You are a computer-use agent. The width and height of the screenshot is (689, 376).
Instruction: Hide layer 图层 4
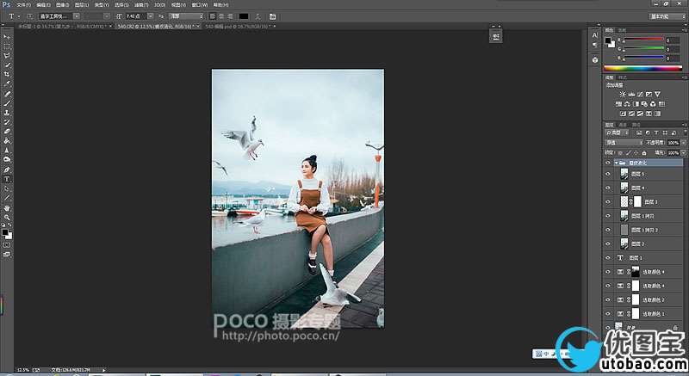pyautogui.click(x=608, y=188)
